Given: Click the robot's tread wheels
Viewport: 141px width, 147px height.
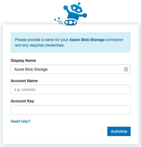Looking at the screenshot, I should point(71,22).
